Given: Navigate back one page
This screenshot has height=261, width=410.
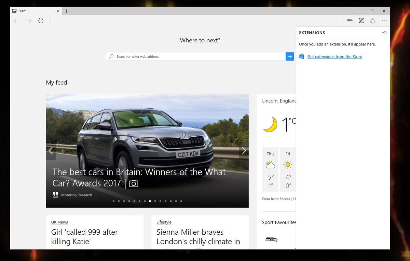Looking at the screenshot, I should 16,21.
